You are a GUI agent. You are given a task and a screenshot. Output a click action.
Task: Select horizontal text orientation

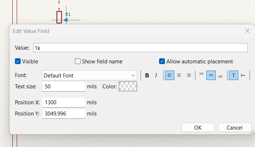coord(234,75)
